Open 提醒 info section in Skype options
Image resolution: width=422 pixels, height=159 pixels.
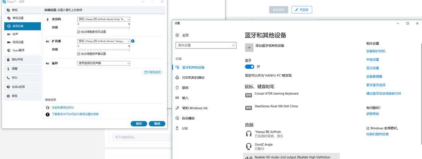point(23,69)
